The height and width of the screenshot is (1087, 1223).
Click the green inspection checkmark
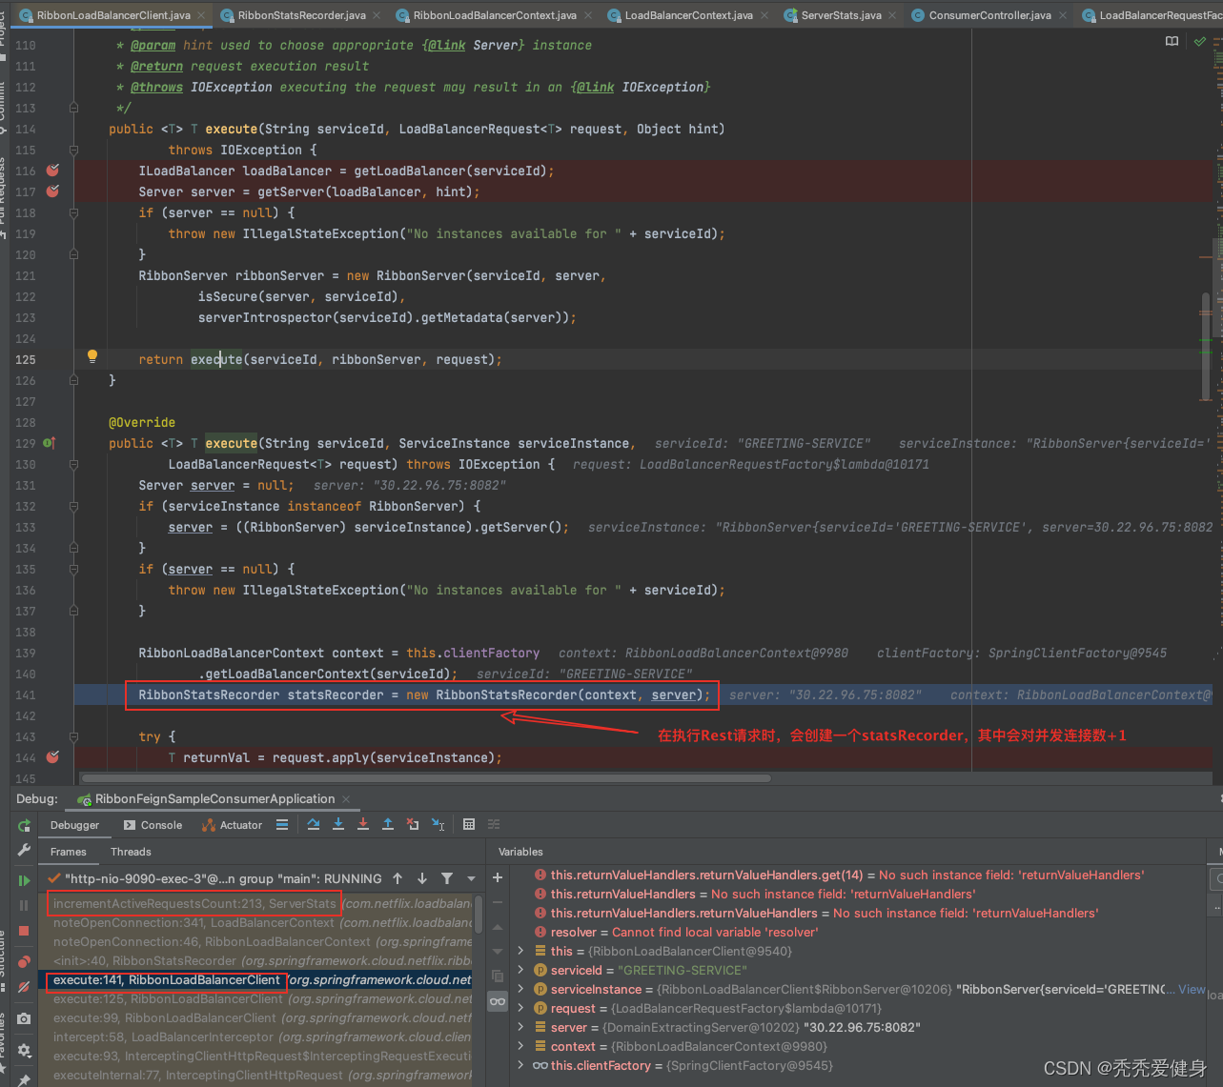1200,42
